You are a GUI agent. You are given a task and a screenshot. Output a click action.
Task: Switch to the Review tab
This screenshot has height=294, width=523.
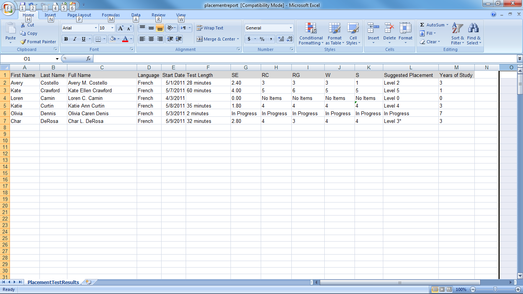pos(159,15)
